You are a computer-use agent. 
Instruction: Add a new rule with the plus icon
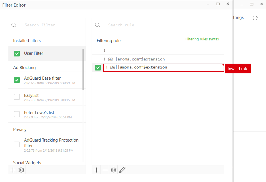pyautogui.click(x=96, y=170)
